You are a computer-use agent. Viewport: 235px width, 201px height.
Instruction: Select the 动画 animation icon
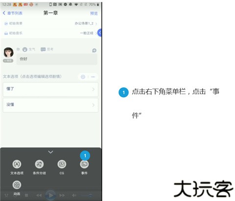tap(17, 185)
